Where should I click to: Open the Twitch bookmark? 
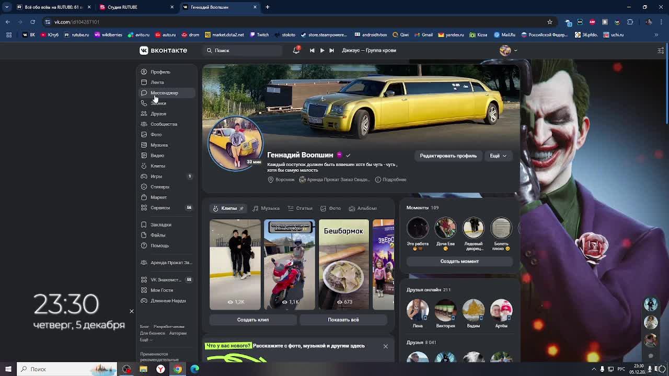click(x=259, y=35)
